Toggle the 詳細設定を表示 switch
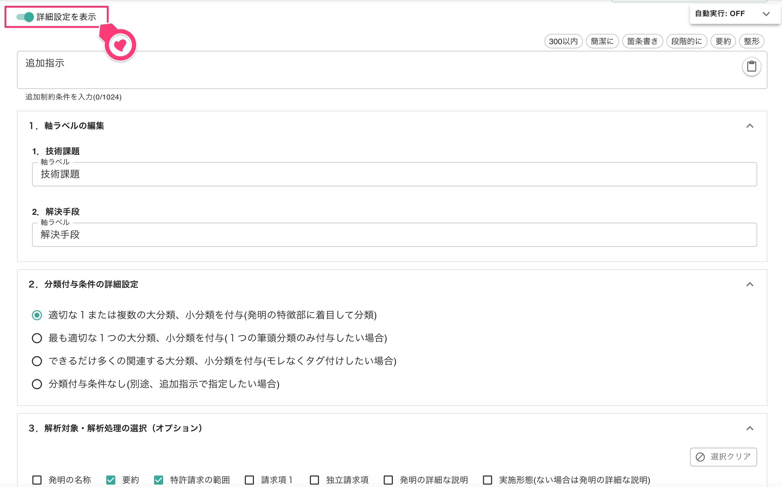Screen dimensions: 782x487 point(25,17)
